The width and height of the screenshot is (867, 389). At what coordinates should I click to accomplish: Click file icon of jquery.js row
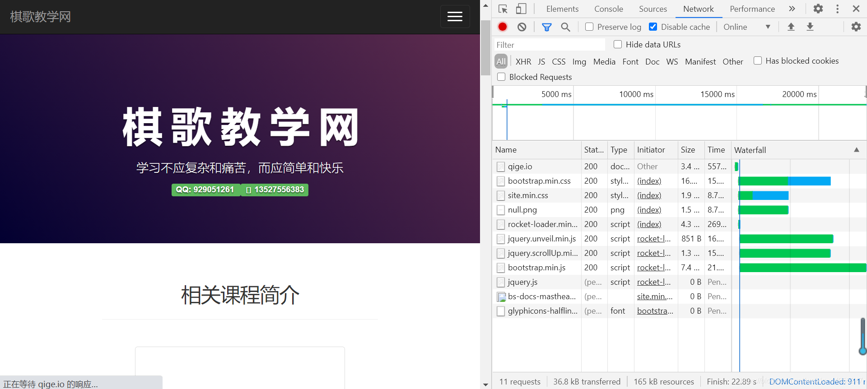pos(500,282)
